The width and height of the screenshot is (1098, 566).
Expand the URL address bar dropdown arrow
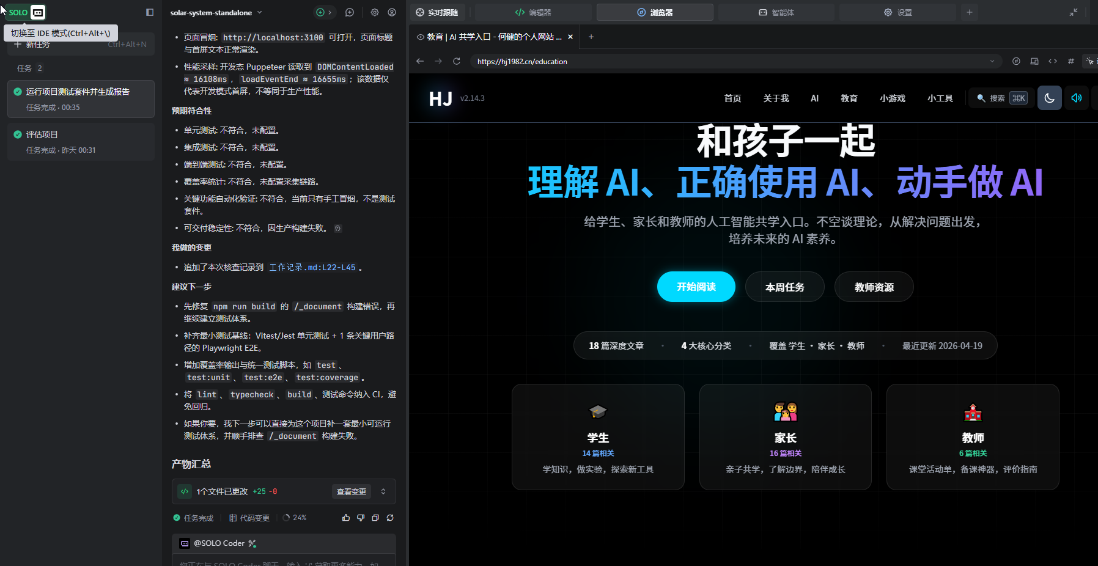tap(992, 61)
